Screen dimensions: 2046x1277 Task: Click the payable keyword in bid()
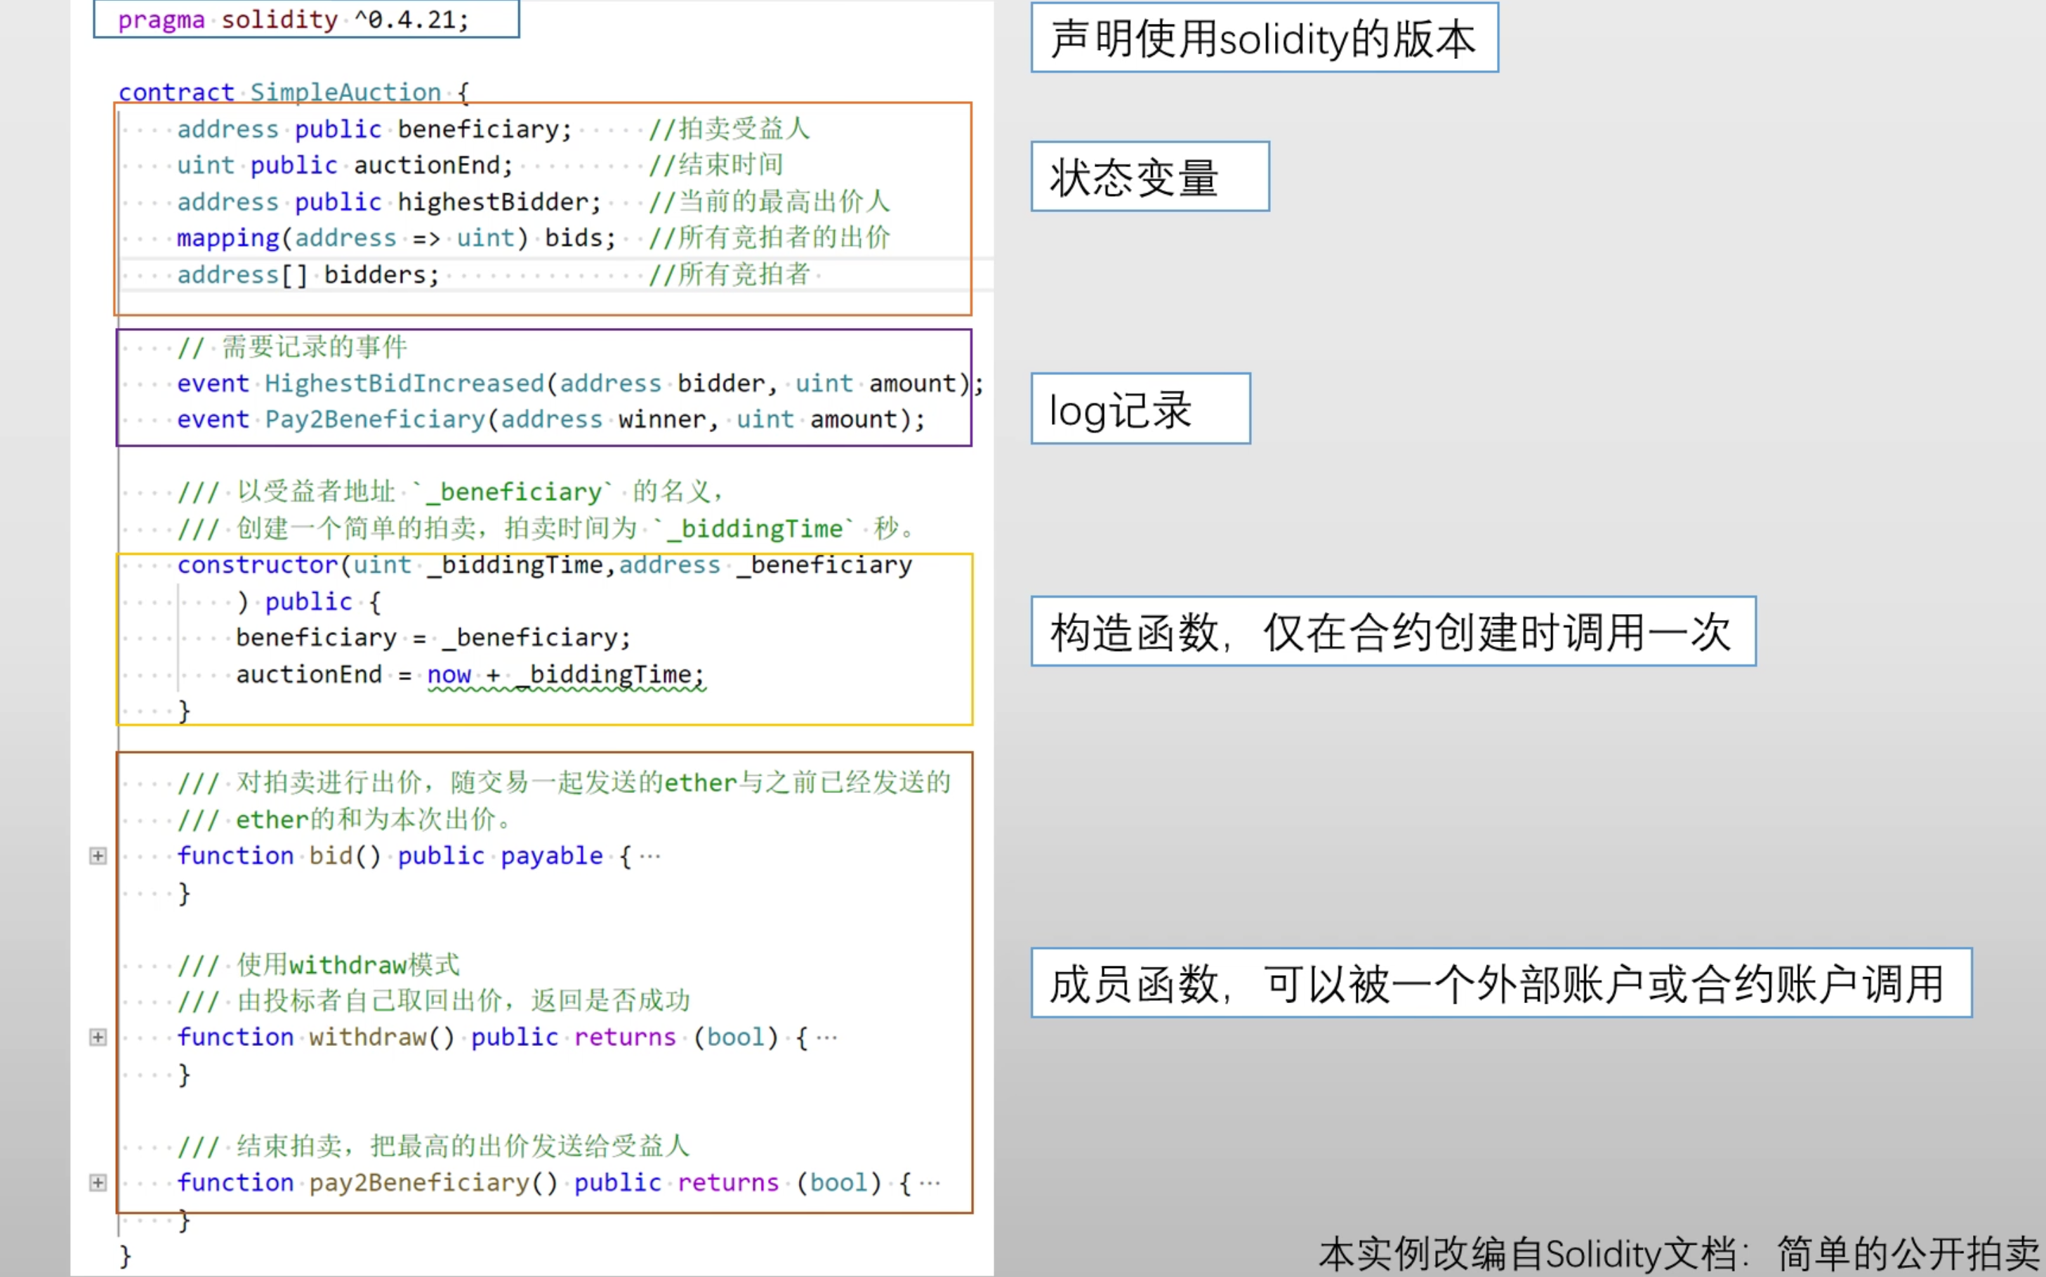(551, 856)
